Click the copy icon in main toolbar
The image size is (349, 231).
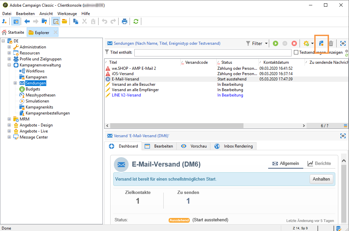(76, 21)
